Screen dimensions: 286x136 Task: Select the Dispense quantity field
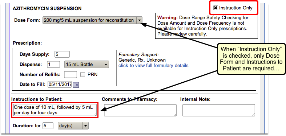pos(53,65)
